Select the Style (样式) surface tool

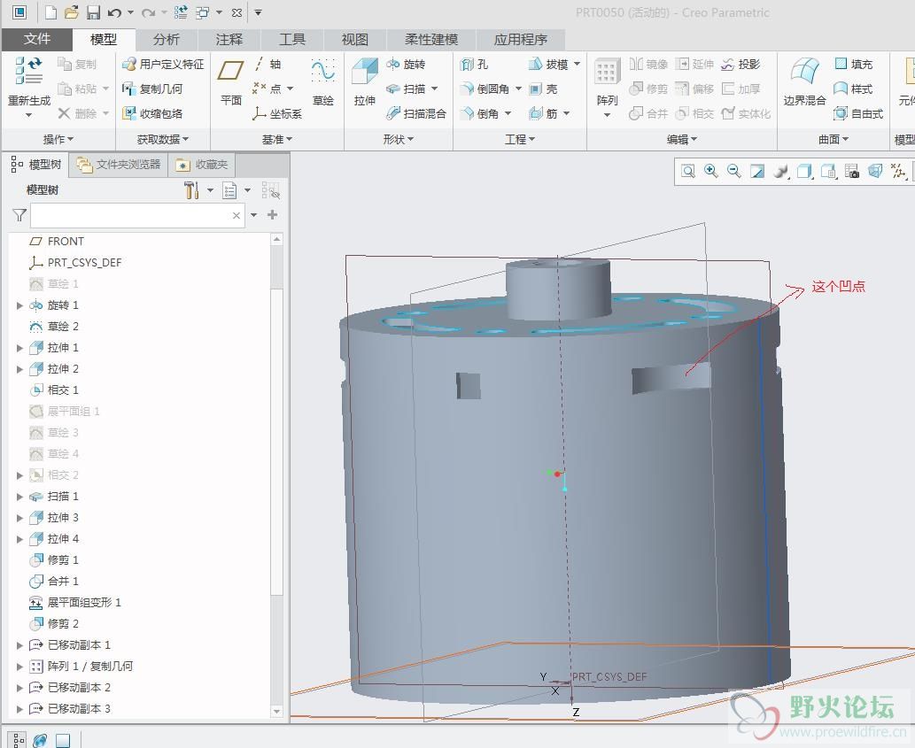[x=853, y=89]
